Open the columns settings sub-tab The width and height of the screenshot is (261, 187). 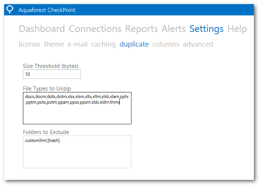[x=166, y=44]
